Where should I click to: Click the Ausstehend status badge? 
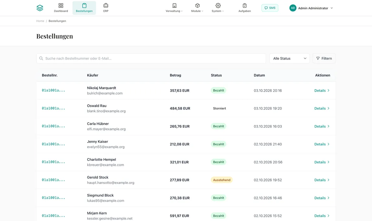tap(222, 180)
